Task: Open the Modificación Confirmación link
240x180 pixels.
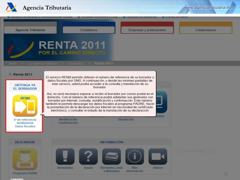Action: tap(68, 121)
